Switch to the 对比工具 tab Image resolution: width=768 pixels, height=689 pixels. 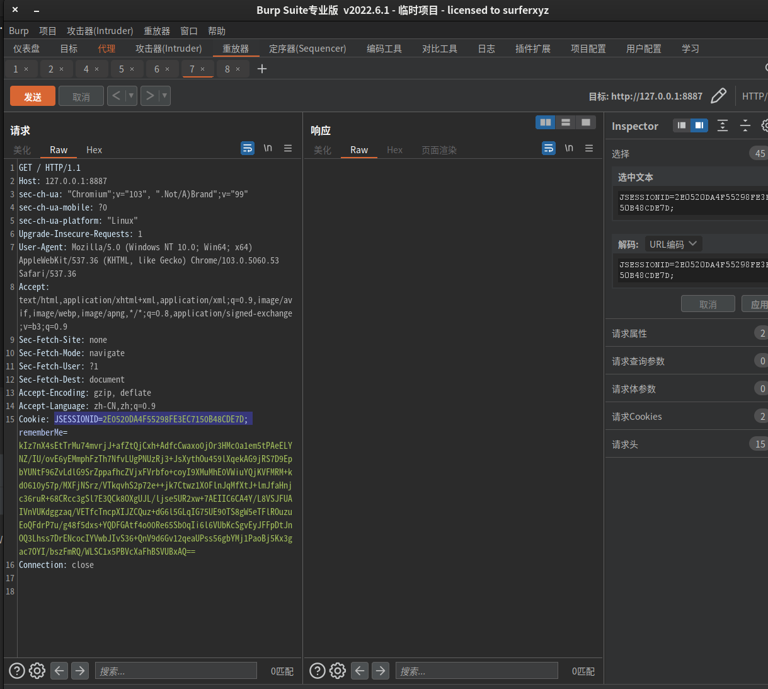tap(440, 49)
